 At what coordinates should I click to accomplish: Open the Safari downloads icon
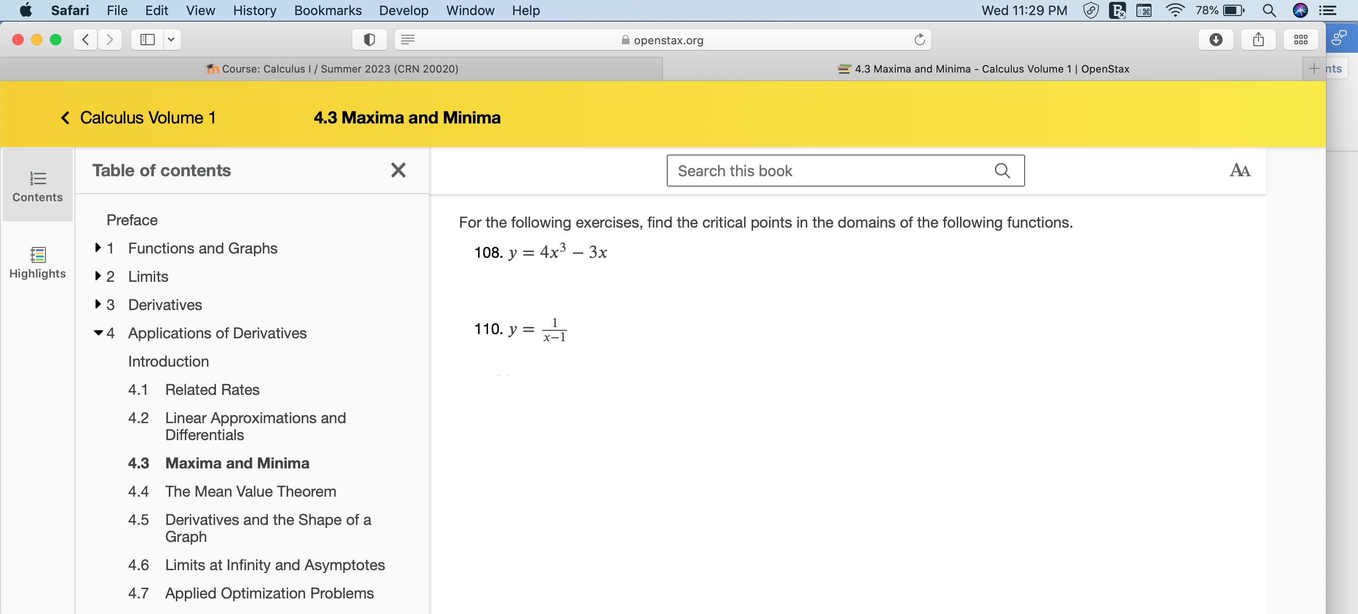tap(1216, 40)
